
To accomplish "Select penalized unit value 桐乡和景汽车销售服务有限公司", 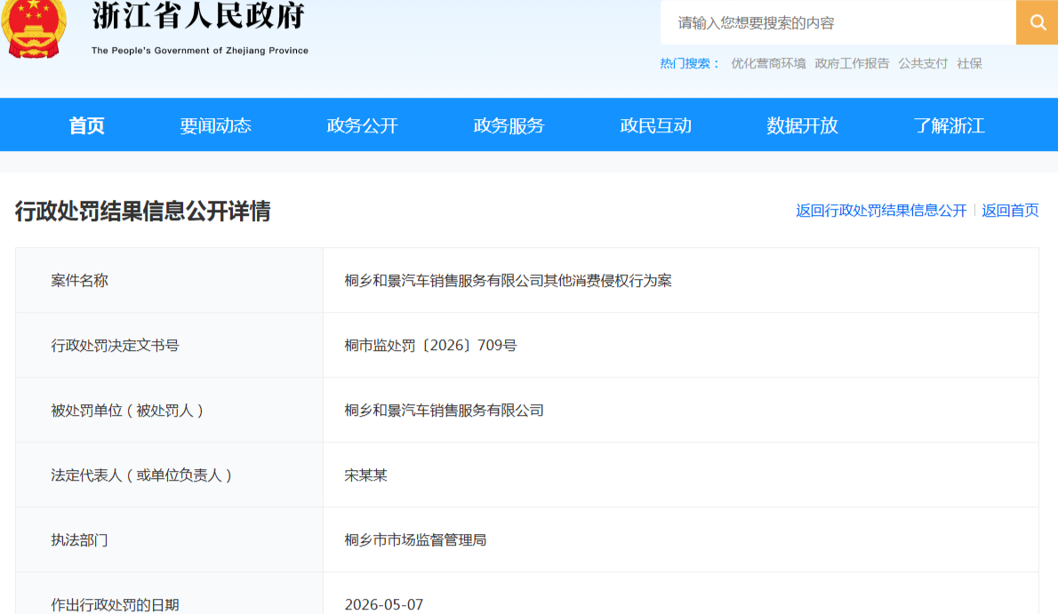I will pos(444,411).
